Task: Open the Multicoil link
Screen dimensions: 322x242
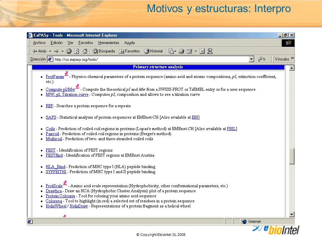Action: [x=54, y=139]
